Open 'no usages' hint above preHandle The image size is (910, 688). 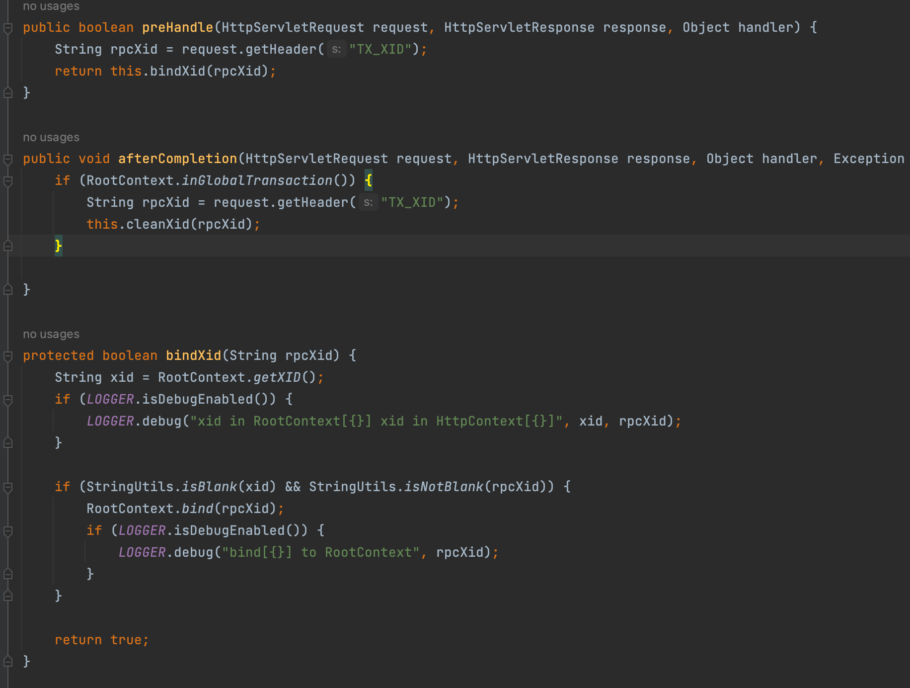click(x=51, y=6)
